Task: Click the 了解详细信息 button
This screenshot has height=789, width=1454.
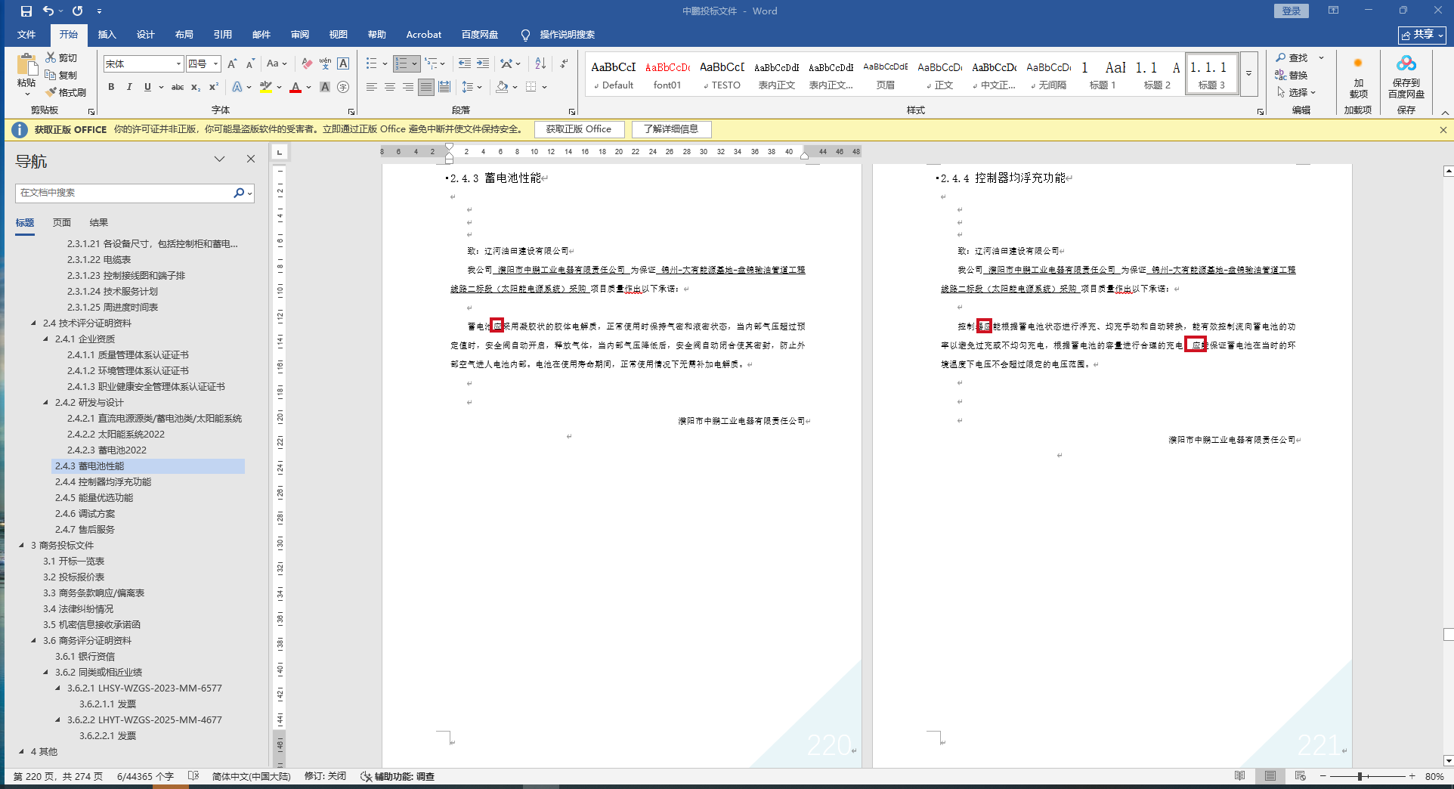Action: click(x=671, y=129)
